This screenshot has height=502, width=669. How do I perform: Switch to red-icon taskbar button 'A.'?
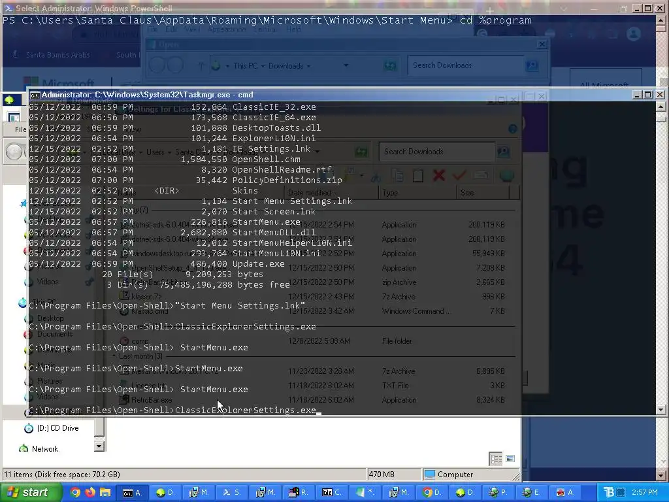click(565, 493)
